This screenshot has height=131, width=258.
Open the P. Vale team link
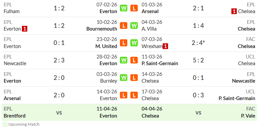[248, 116]
